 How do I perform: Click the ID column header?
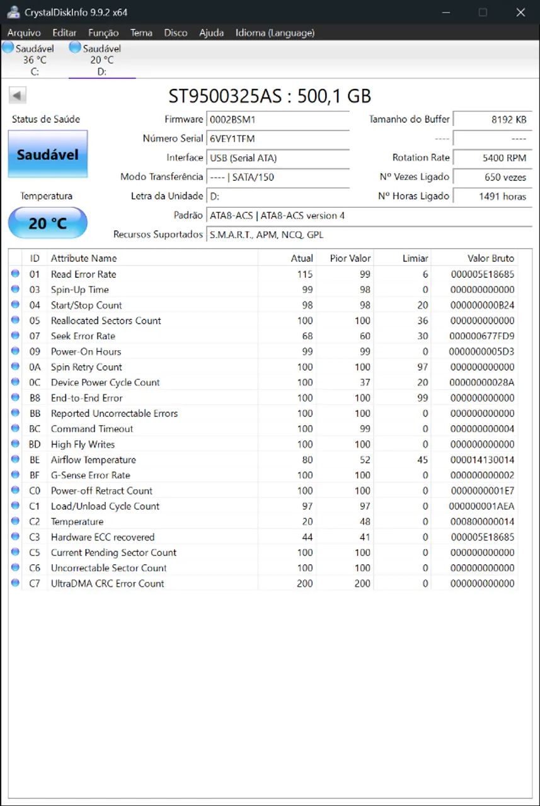point(35,258)
